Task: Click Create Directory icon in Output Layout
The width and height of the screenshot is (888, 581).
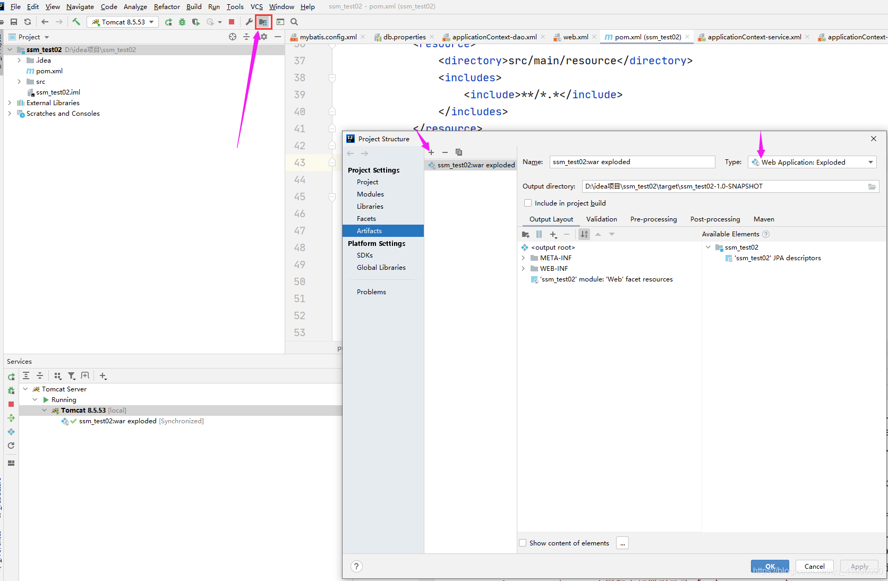Action: [526, 234]
